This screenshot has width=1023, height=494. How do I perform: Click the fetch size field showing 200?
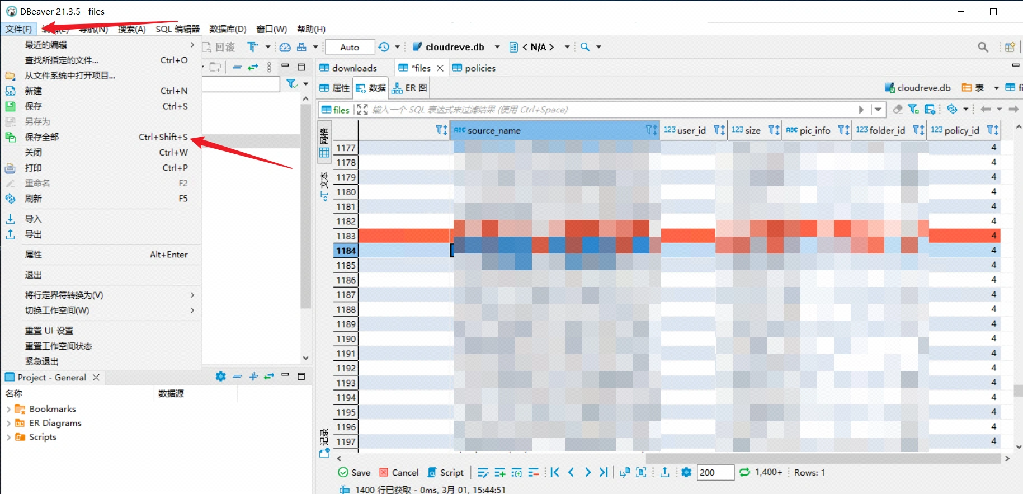tap(715, 473)
